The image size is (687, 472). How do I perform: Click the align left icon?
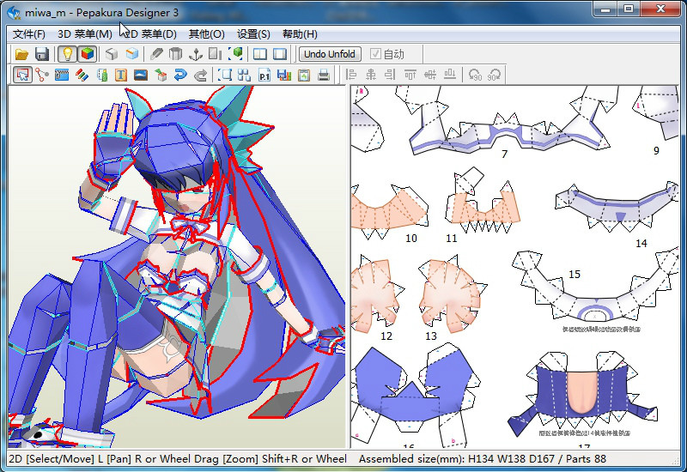click(x=351, y=76)
